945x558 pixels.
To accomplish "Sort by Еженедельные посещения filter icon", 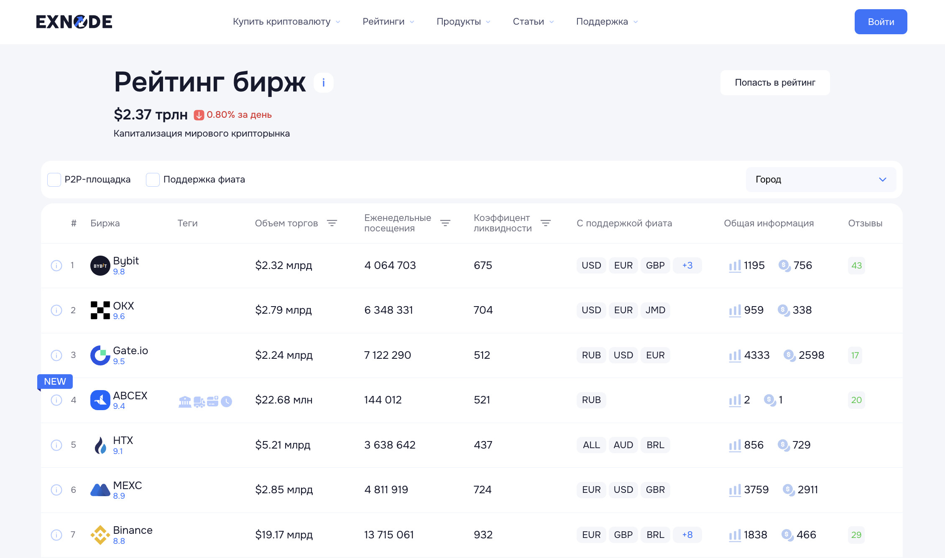I will (445, 223).
